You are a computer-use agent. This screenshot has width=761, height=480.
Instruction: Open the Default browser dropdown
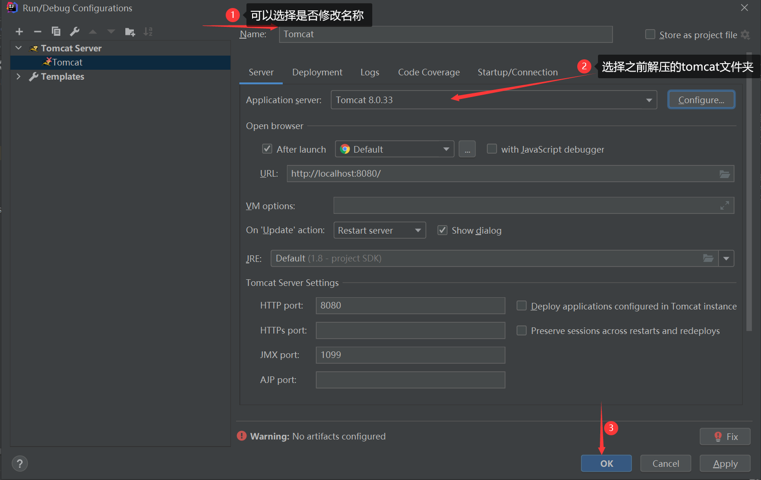coord(394,149)
